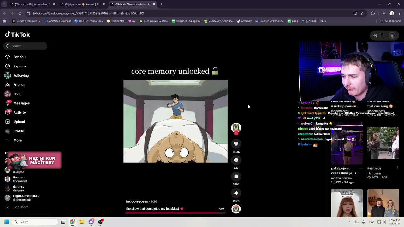
Task: Focus the TikTok search field
Action: [25, 46]
